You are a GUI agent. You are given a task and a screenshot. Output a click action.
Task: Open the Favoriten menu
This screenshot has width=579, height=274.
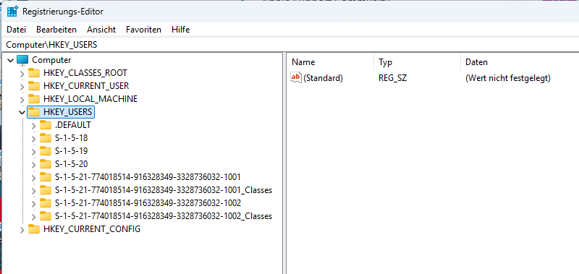coord(143,30)
